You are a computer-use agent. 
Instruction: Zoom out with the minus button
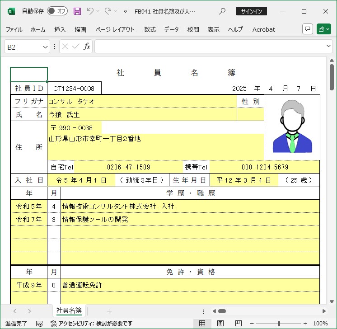[252, 324]
